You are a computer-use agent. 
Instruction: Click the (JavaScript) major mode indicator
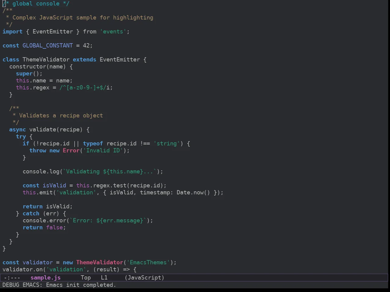pyautogui.click(x=144, y=277)
